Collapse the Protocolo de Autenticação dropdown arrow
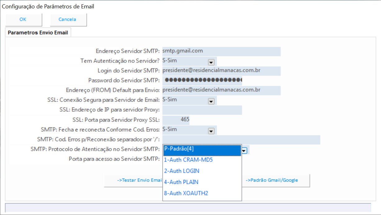 click(x=244, y=151)
